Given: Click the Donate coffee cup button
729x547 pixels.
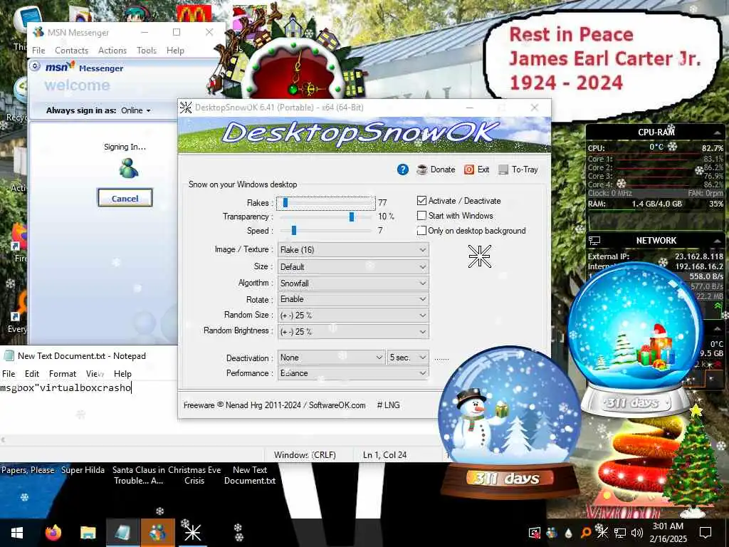Looking at the screenshot, I should pos(436,170).
